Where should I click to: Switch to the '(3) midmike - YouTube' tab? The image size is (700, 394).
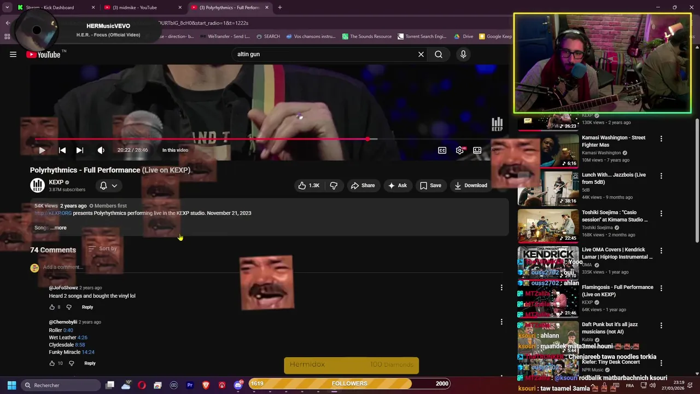pyautogui.click(x=144, y=8)
